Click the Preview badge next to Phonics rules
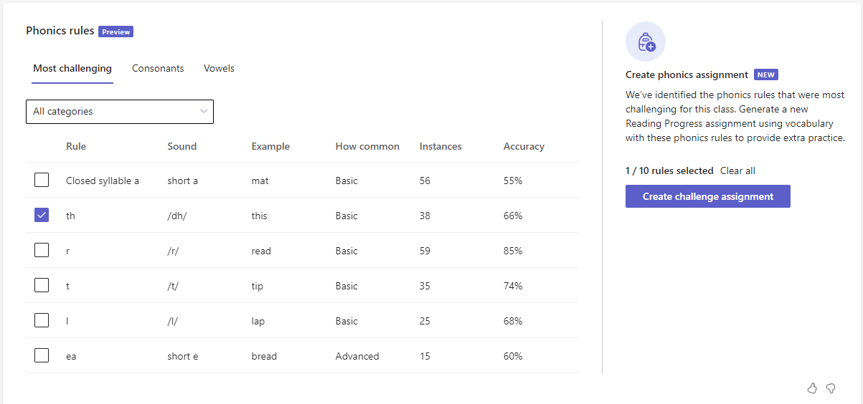 [x=115, y=32]
